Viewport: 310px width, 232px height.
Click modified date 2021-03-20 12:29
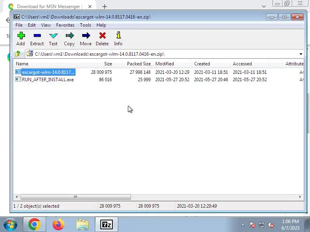(172, 72)
